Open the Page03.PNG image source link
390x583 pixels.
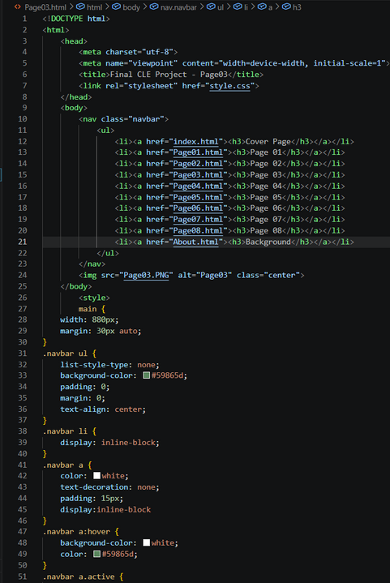click(x=146, y=275)
